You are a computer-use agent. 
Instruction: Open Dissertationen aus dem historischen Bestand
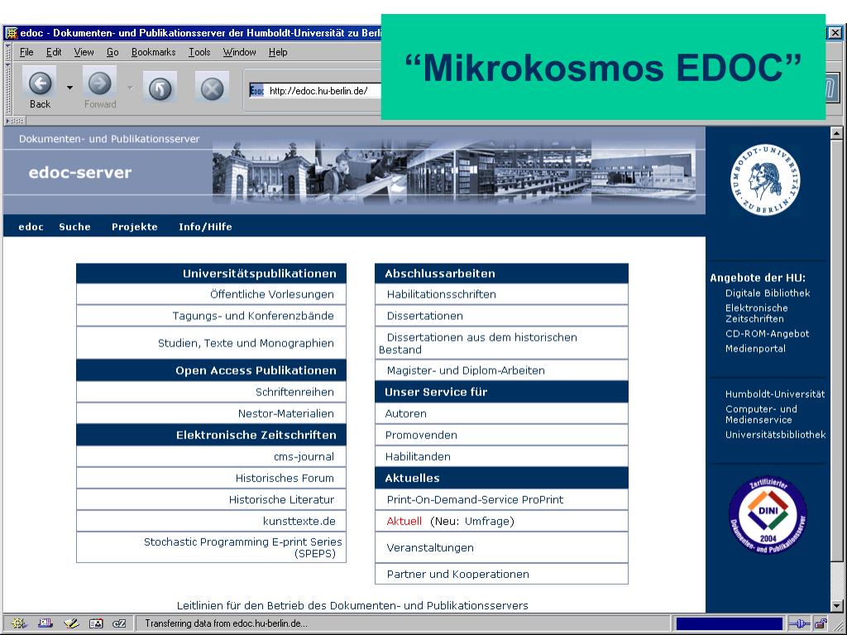(478, 343)
